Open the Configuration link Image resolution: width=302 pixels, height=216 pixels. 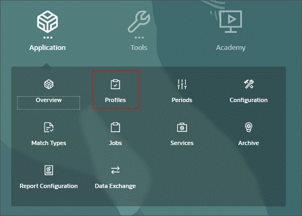click(249, 100)
